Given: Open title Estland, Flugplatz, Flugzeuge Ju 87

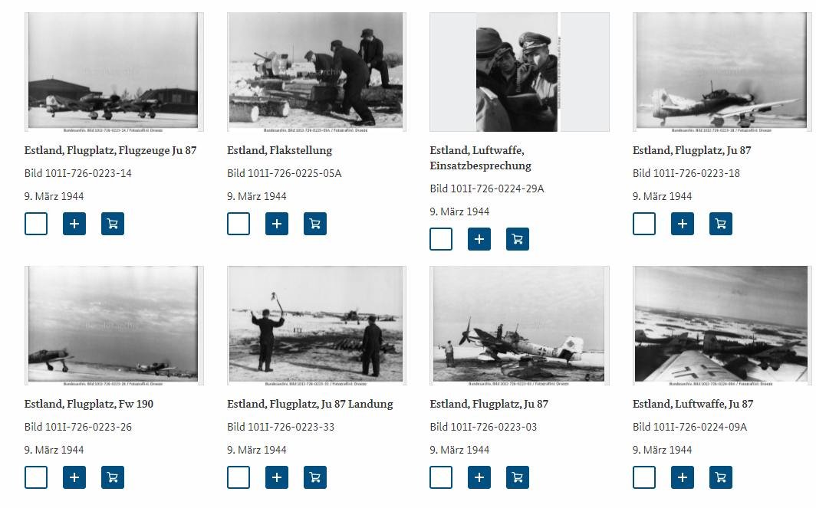Looking at the screenshot, I should (110, 150).
